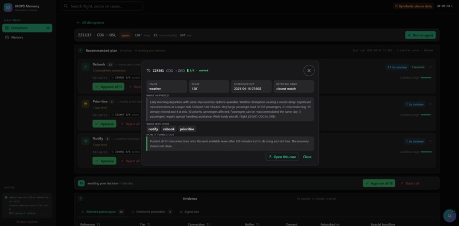The width and height of the screenshot is (459, 226).
Task: Click the Rebook action cycle icon
Action: tap(85, 67)
